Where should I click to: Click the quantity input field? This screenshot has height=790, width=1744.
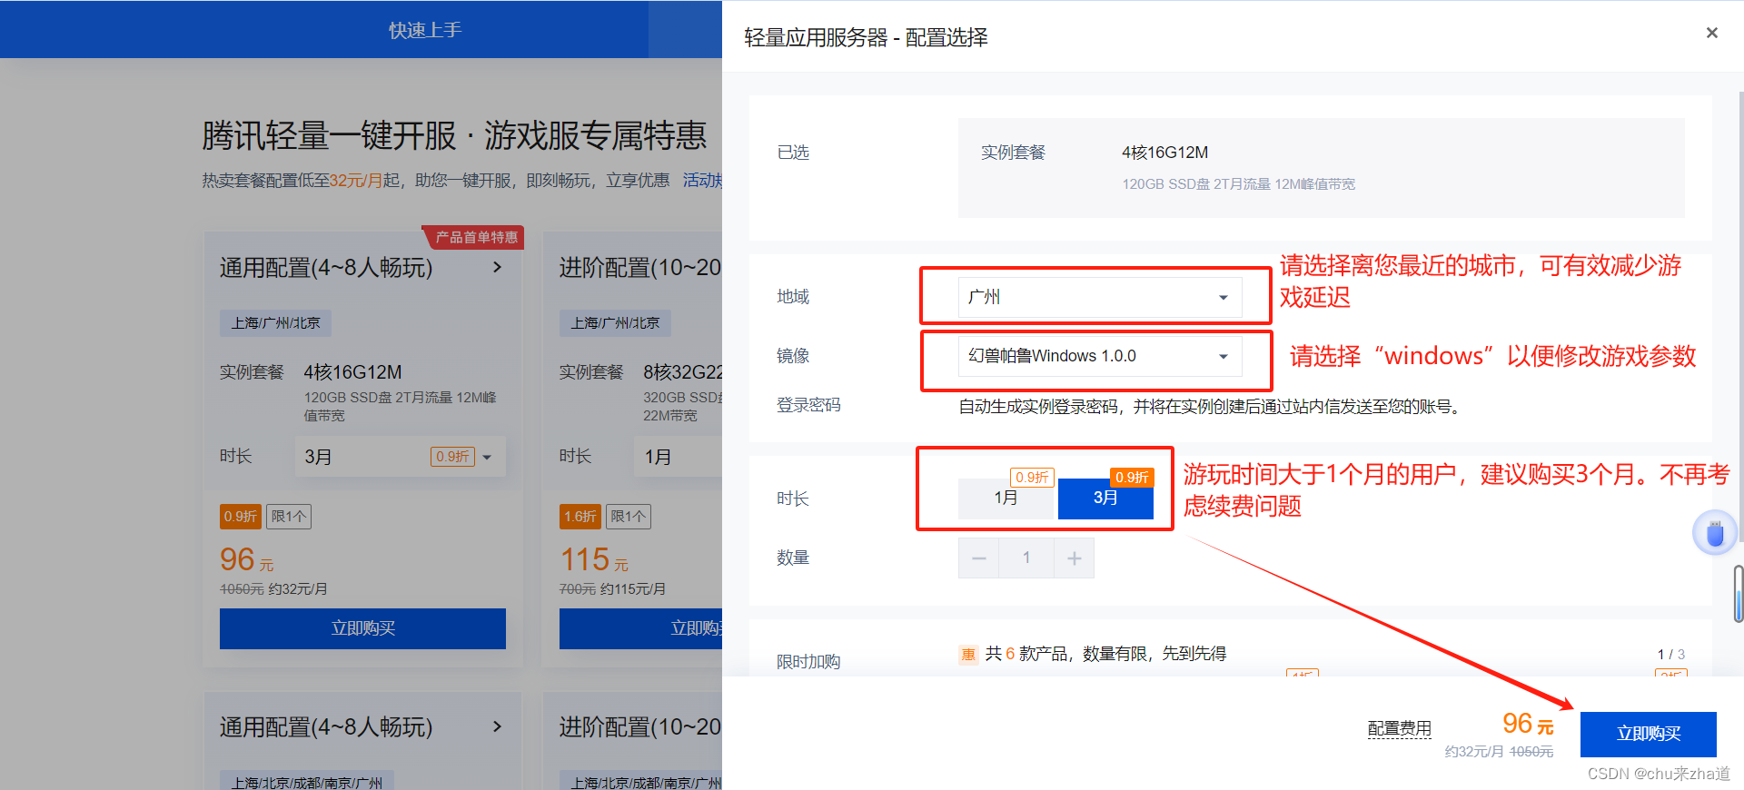coord(1026,558)
